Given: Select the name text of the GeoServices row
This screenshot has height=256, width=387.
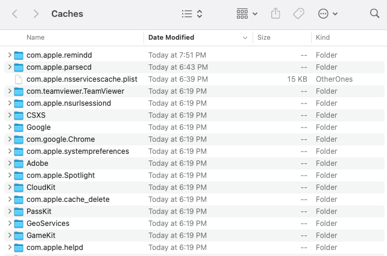Looking at the screenshot, I should pos(48,224).
